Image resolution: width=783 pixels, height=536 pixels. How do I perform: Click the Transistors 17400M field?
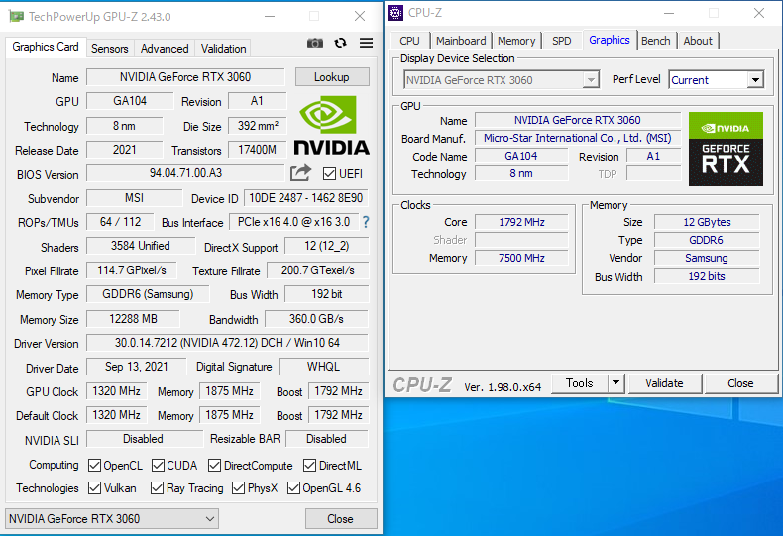click(x=258, y=150)
